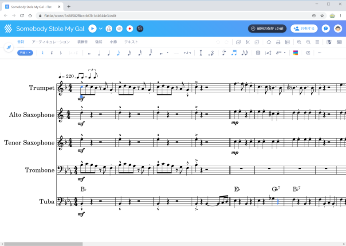Viewport: 346px width, 246px height.
Task: Toggle the natural accidental
Action: click(43, 53)
